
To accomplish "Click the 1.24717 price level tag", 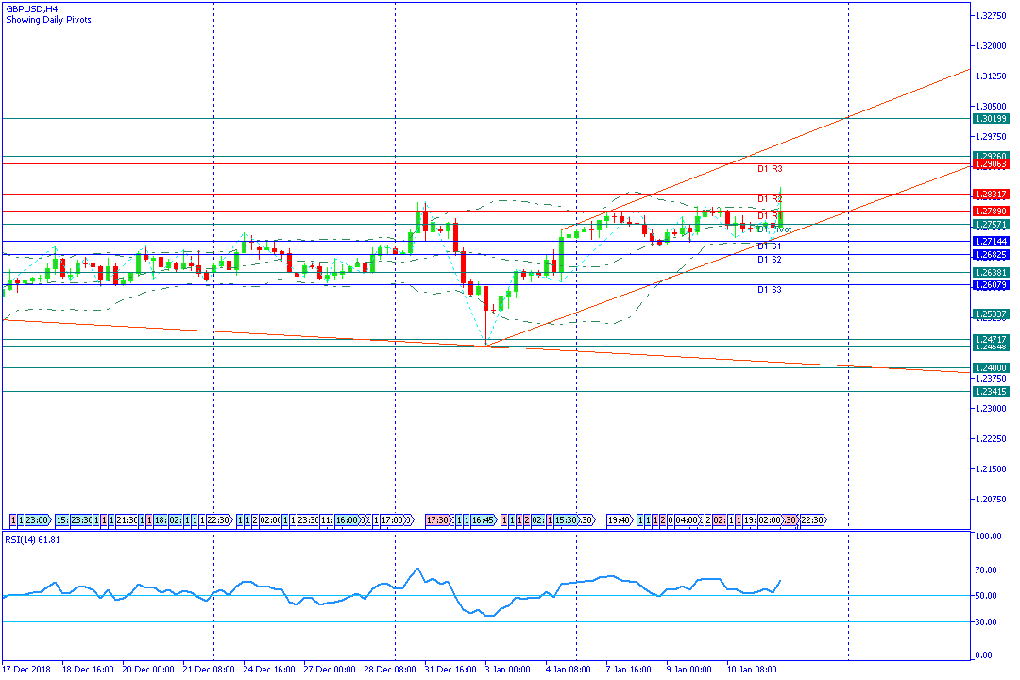I will click(x=991, y=340).
